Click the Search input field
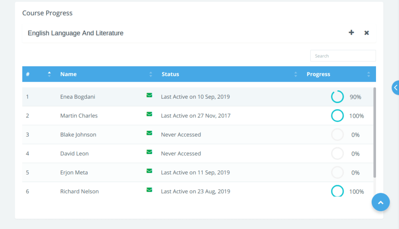Screen dimensions: 399x229 click(x=343, y=56)
